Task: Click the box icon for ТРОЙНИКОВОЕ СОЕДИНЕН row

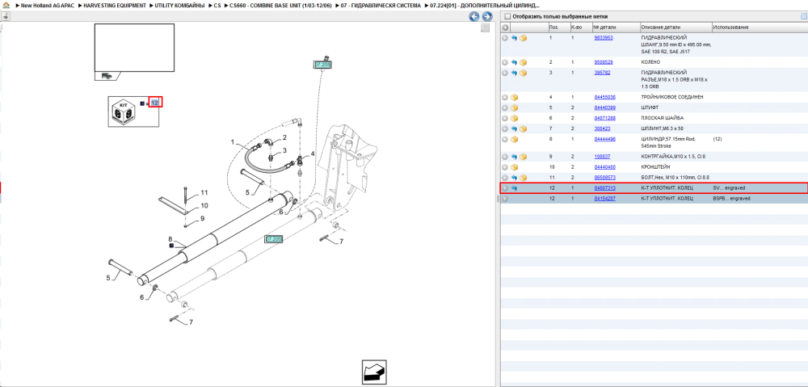Action: (x=514, y=98)
